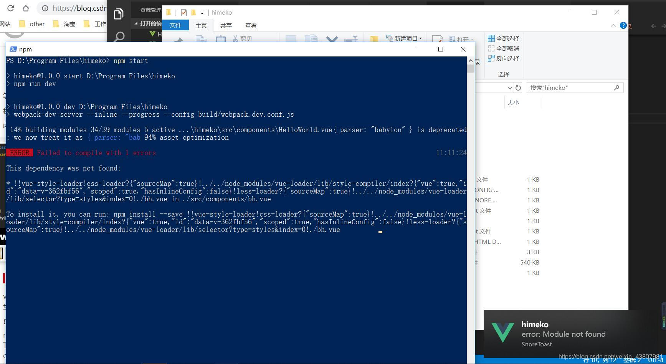666x364 pixels.
Task: Click the npm terminal scrollbar up arrow
Action: (x=471, y=61)
